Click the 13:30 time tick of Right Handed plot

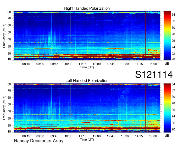125,64
